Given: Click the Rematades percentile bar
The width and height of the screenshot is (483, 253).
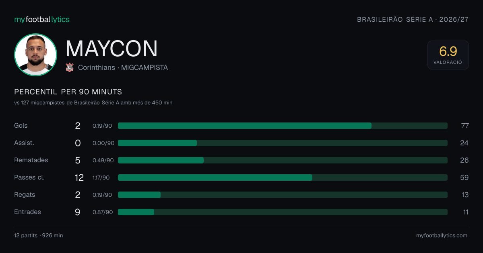Looking at the screenshot, I should pyautogui.click(x=283, y=160).
